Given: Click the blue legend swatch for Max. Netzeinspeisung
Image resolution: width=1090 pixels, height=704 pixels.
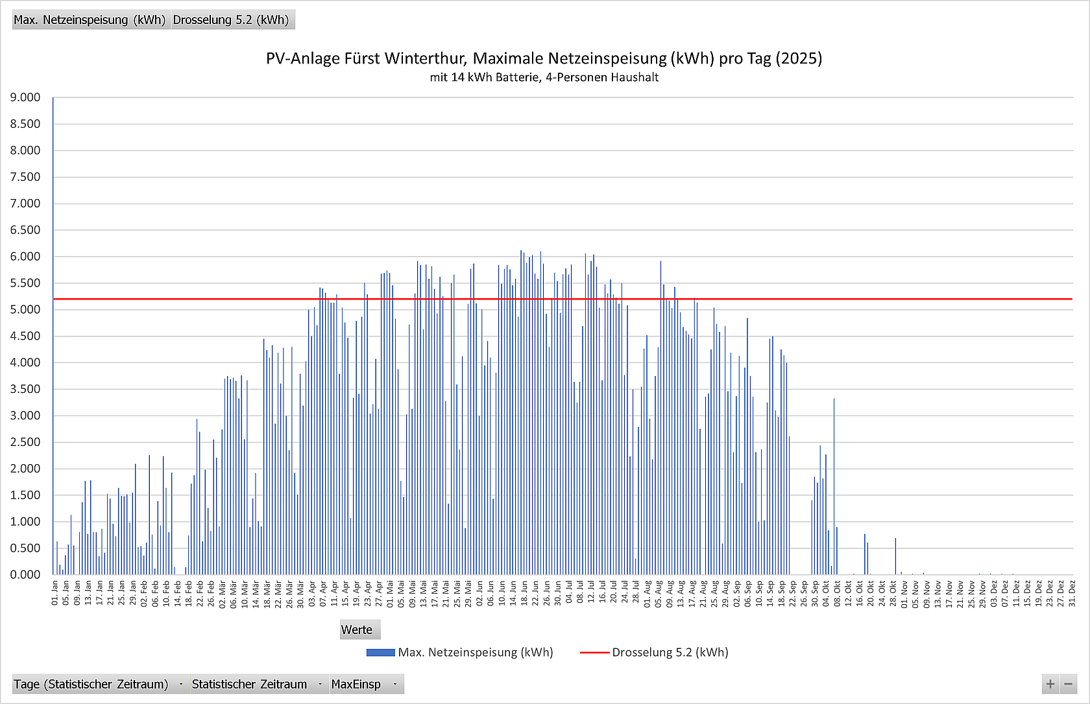Looking at the screenshot, I should 380,652.
